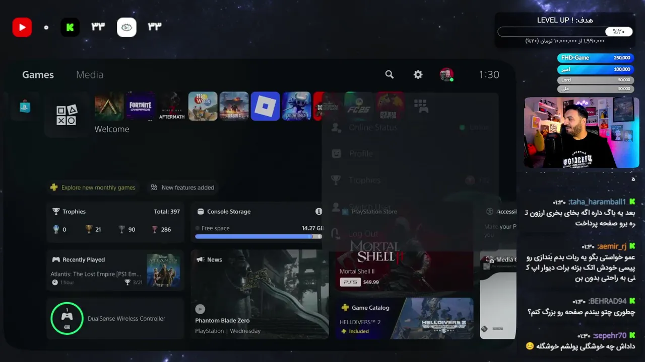Select the Big Walk game tile

[x=203, y=106]
